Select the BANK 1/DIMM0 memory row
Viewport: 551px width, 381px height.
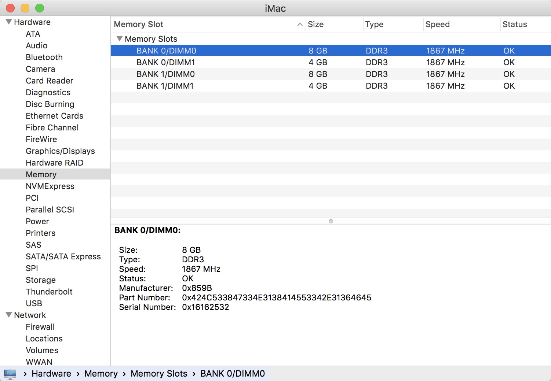click(165, 74)
